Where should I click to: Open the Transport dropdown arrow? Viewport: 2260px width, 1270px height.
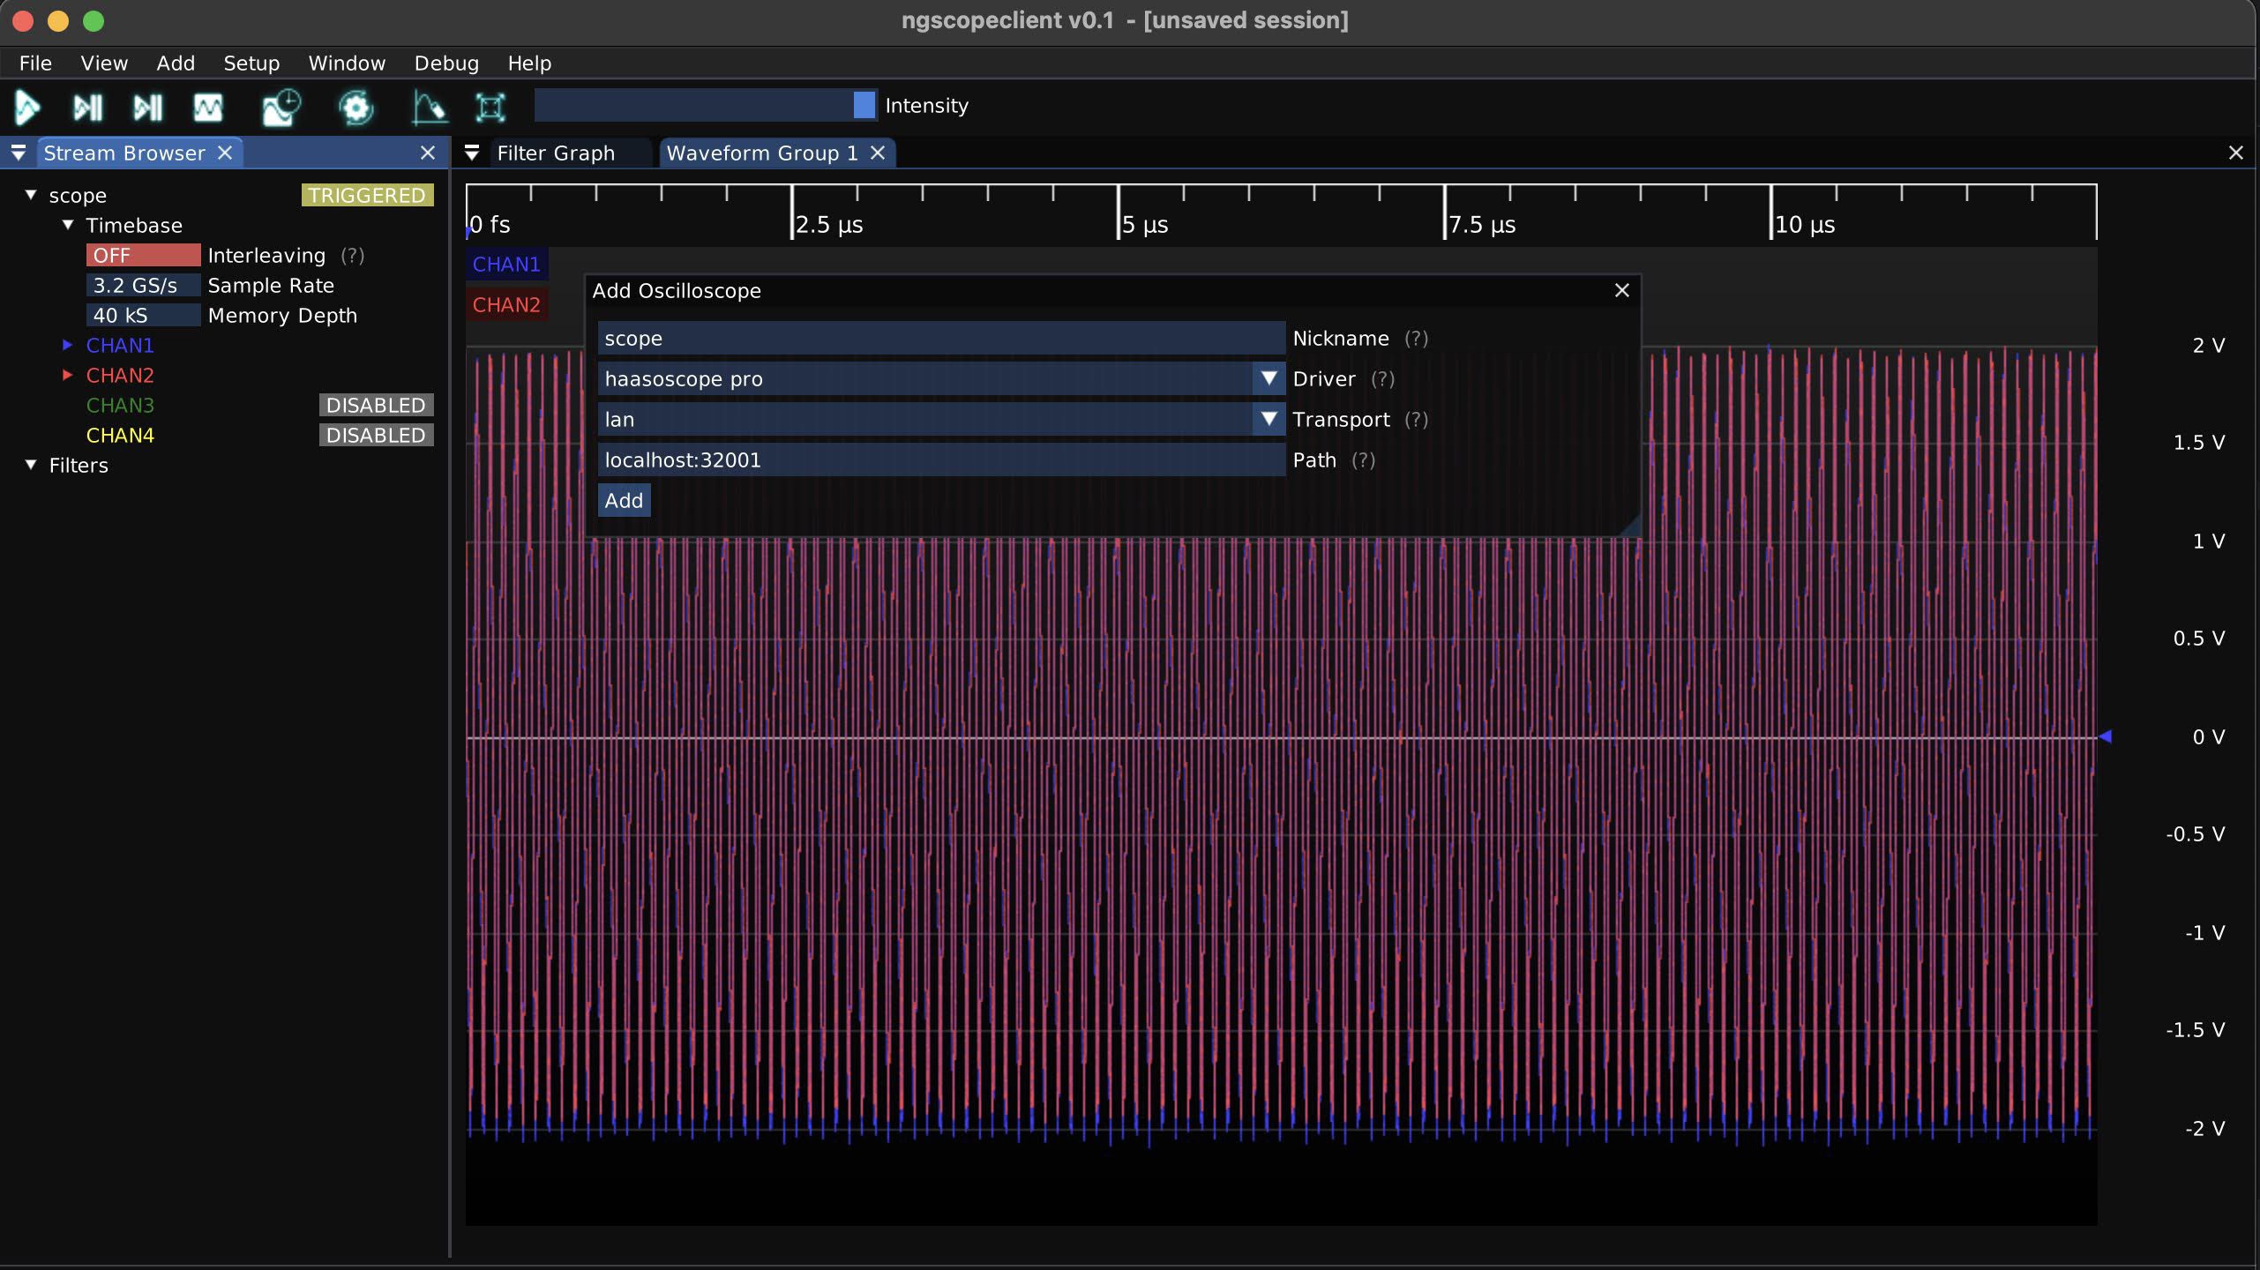coord(1268,420)
